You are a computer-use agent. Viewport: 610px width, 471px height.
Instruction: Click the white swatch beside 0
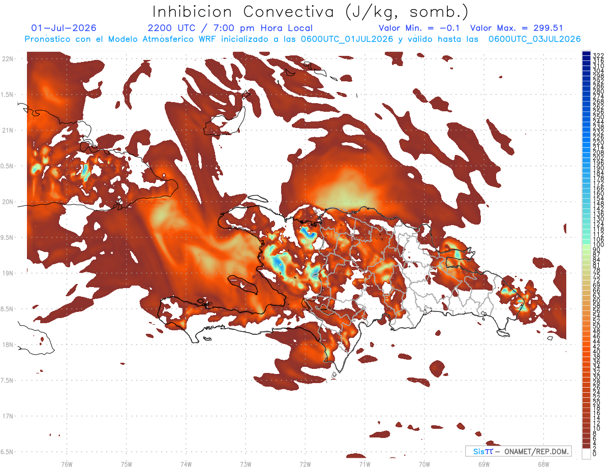coord(586,454)
